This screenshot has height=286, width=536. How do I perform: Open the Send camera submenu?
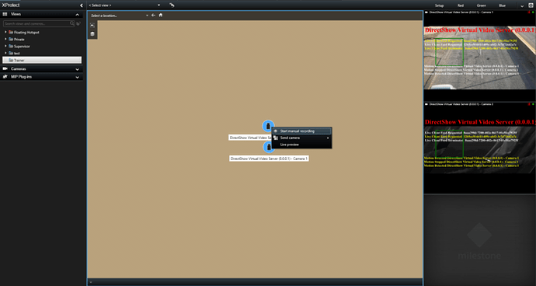(x=302, y=138)
